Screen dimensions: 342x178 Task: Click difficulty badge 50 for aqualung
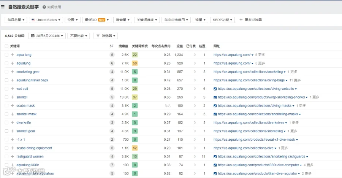click(135, 64)
